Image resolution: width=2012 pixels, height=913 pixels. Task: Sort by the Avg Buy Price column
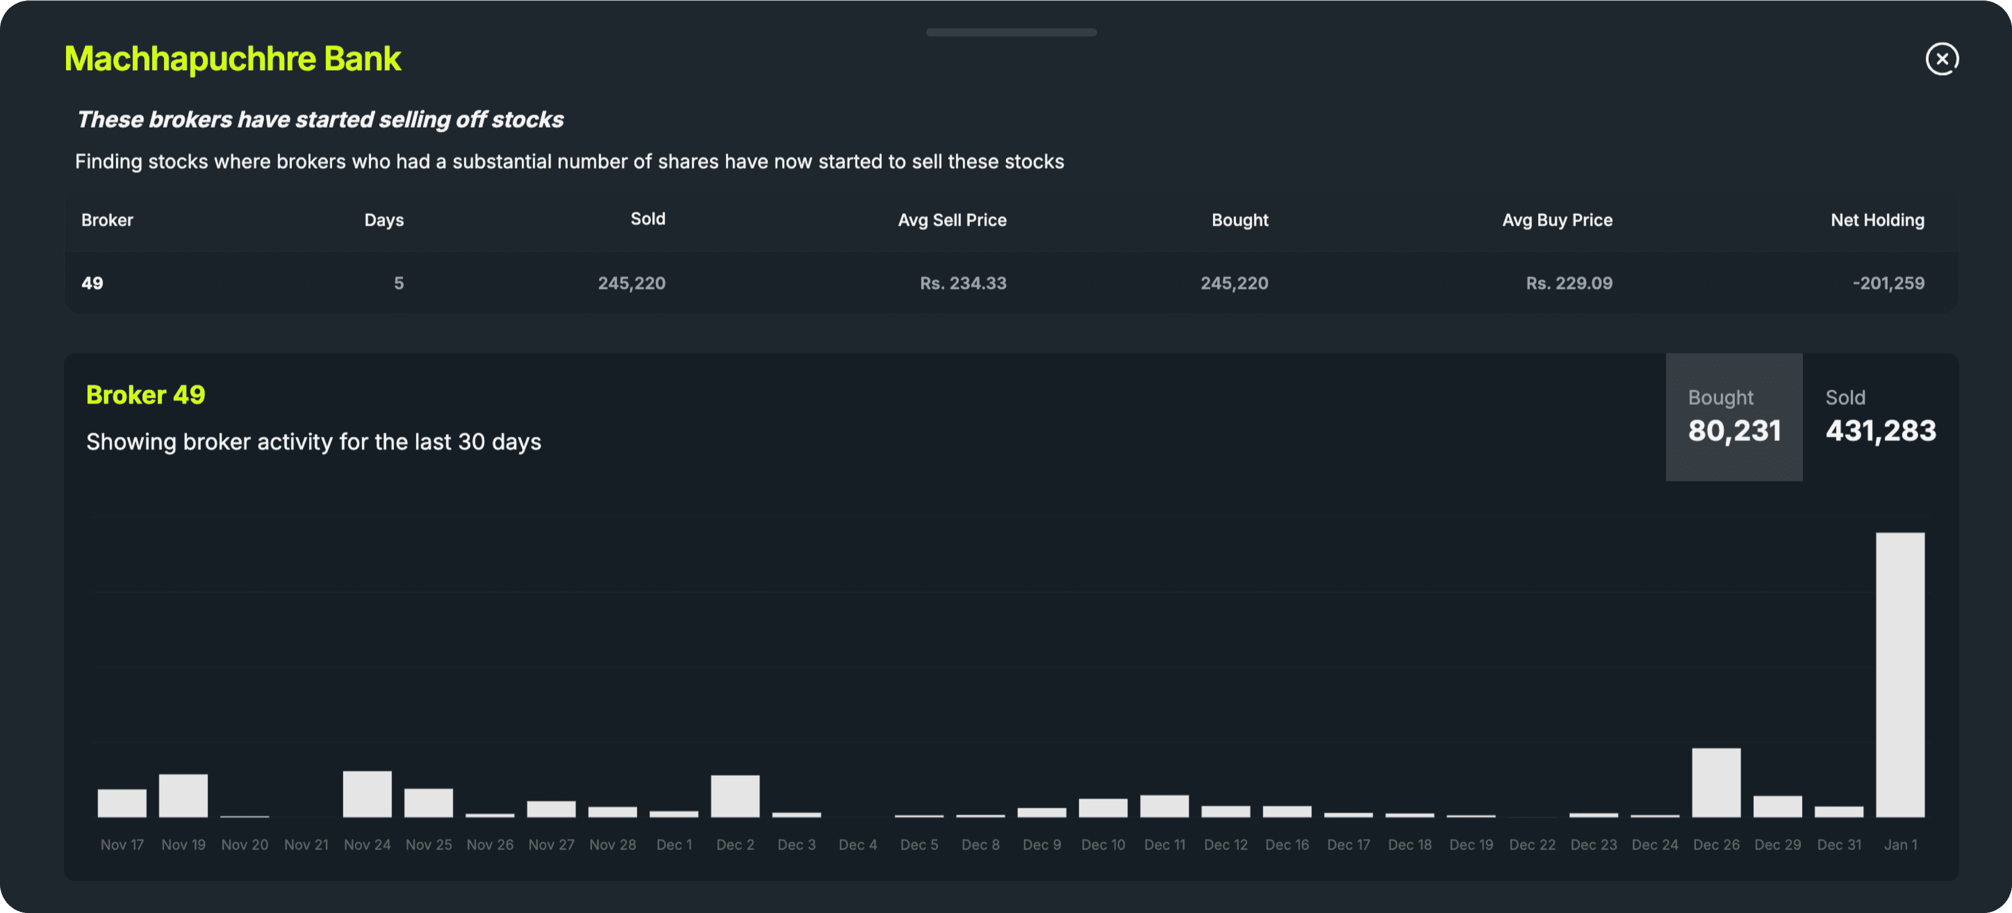click(1557, 219)
